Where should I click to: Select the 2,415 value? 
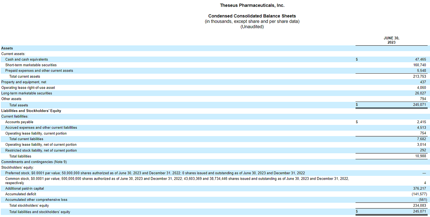coord(421,122)
